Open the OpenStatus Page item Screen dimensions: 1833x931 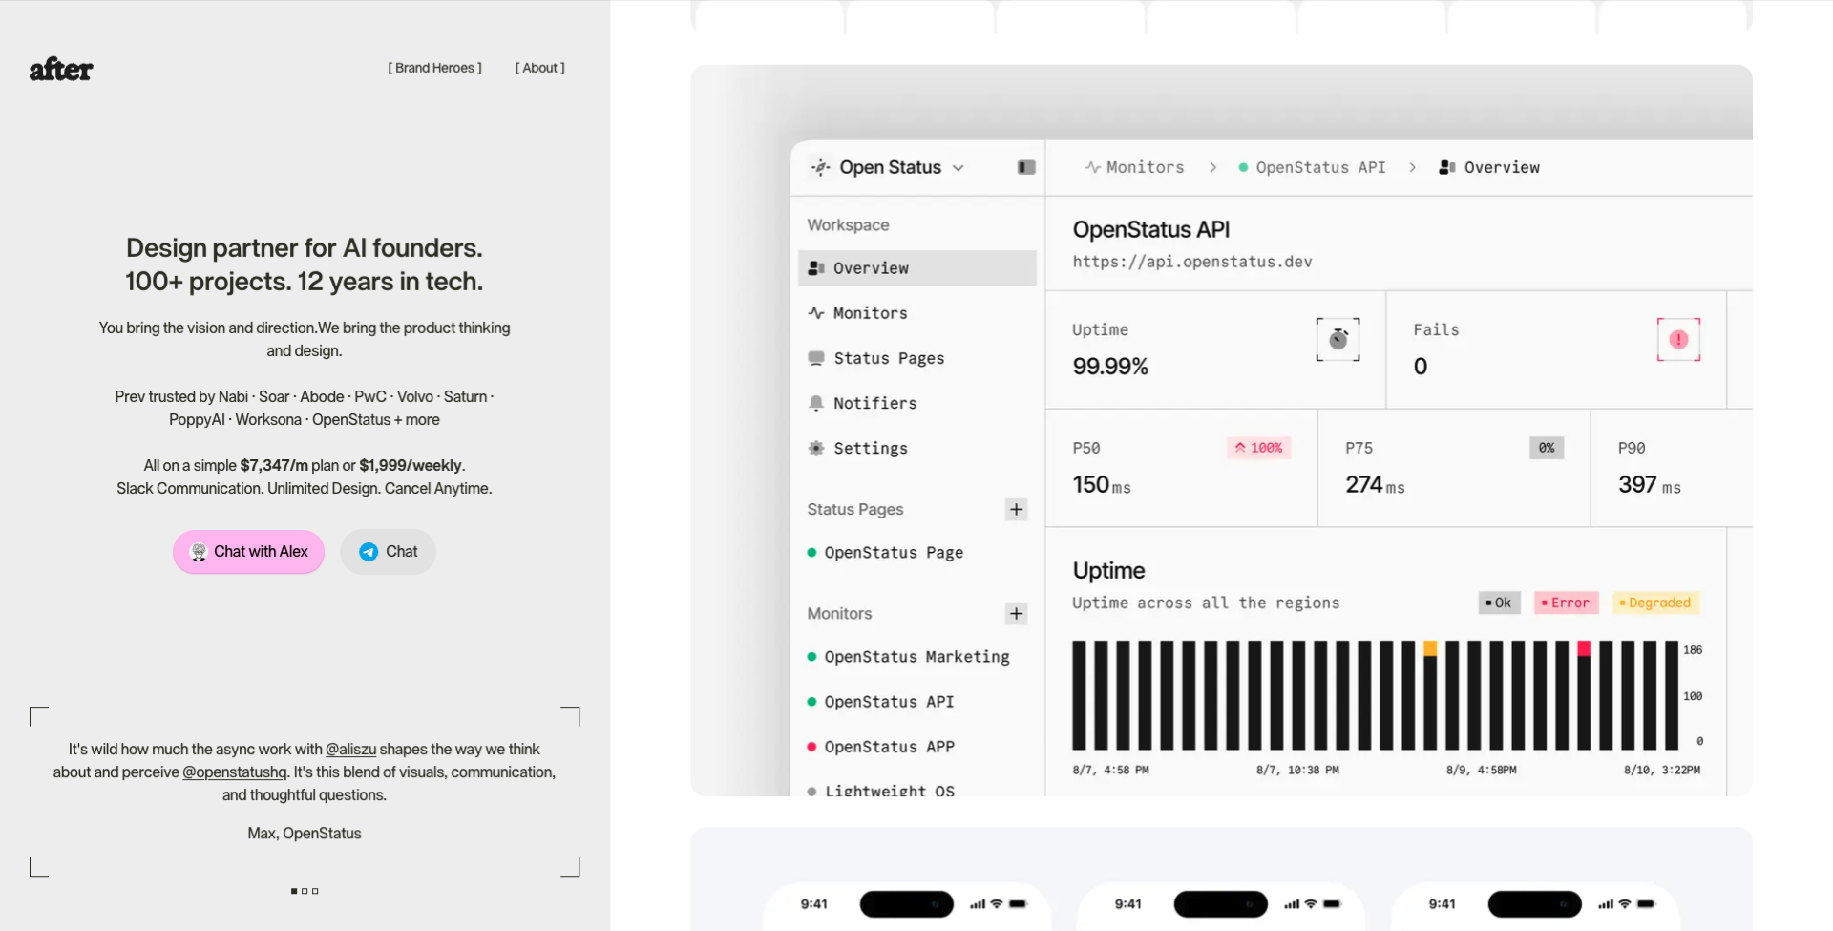coord(885,553)
